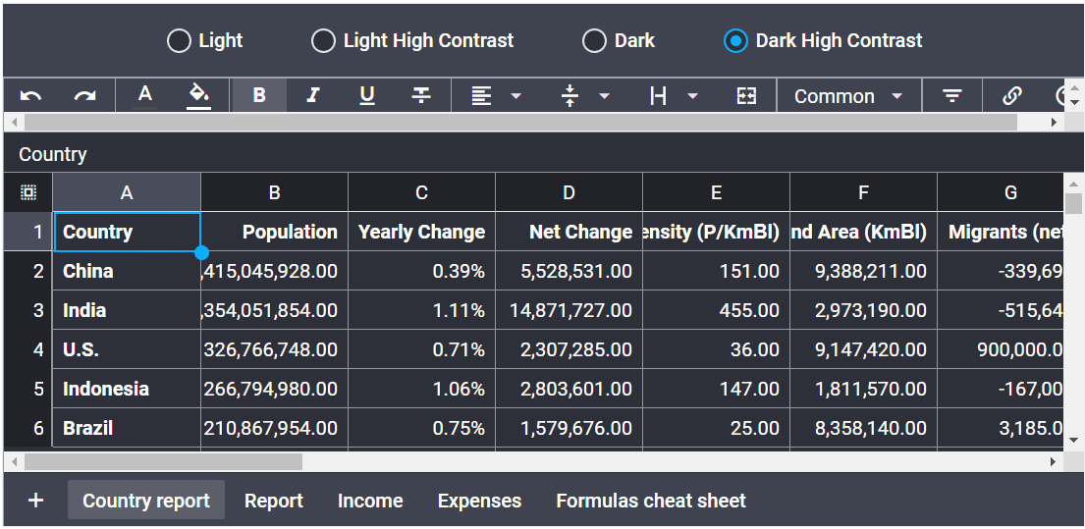Screen dimensions: 1085x529
Task: Click the insert link icon
Action: click(x=1012, y=95)
